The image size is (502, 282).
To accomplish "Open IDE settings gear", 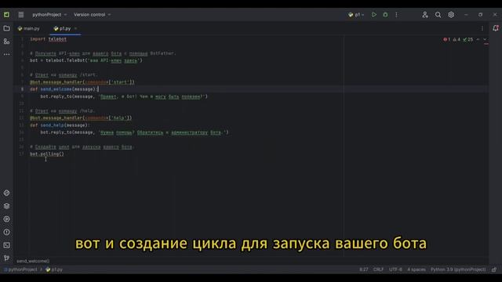I will tap(451, 15).
